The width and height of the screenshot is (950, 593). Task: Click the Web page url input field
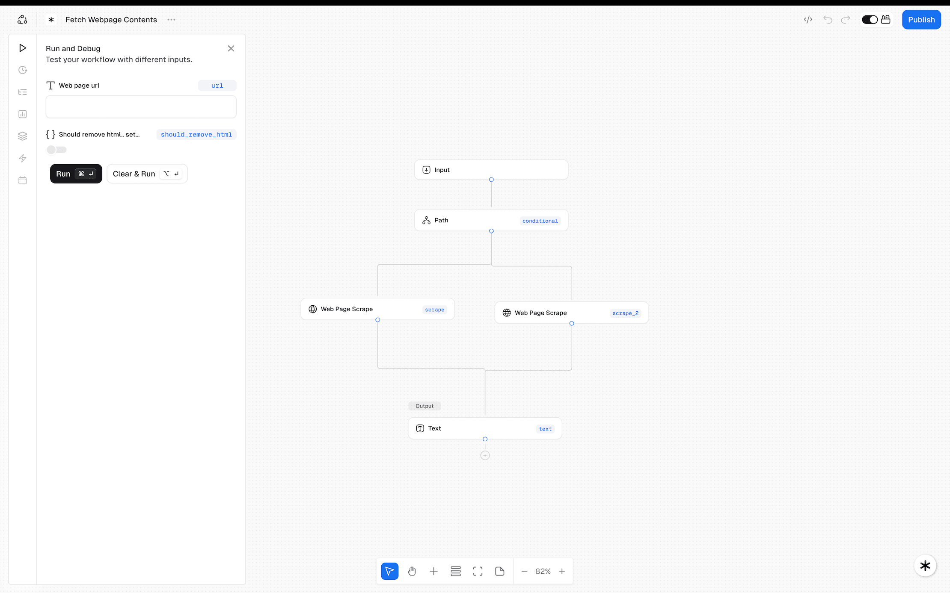141,106
